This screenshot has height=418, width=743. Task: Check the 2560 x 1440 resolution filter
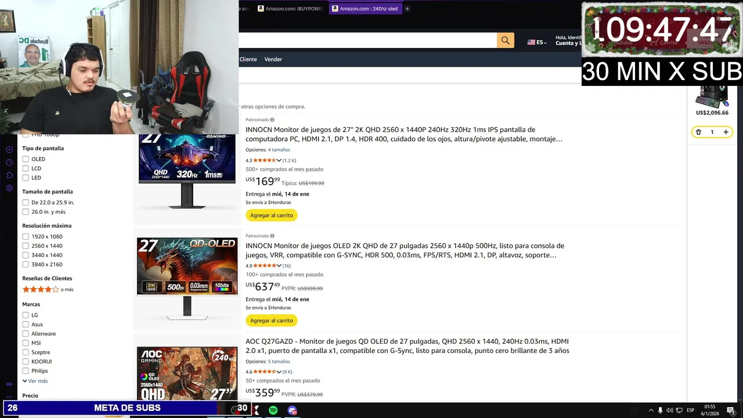(x=26, y=246)
